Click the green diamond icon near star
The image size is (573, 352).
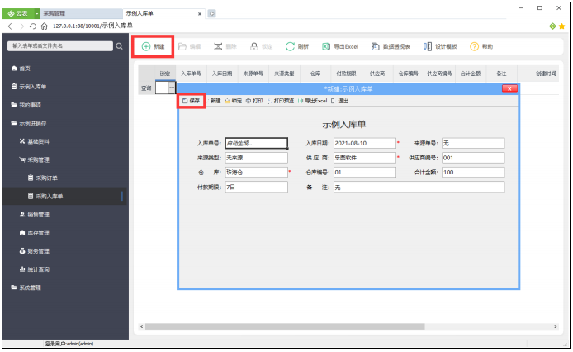tap(552, 26)
